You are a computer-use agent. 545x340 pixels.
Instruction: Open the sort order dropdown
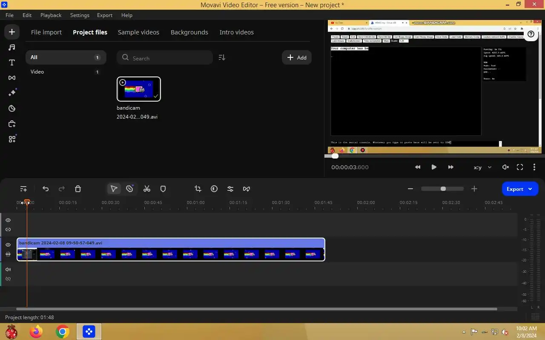pos(222,57)
